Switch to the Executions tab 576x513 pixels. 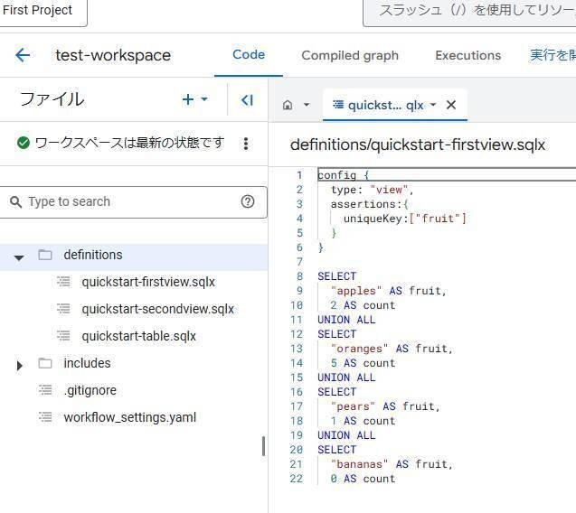tap(468, 55)
